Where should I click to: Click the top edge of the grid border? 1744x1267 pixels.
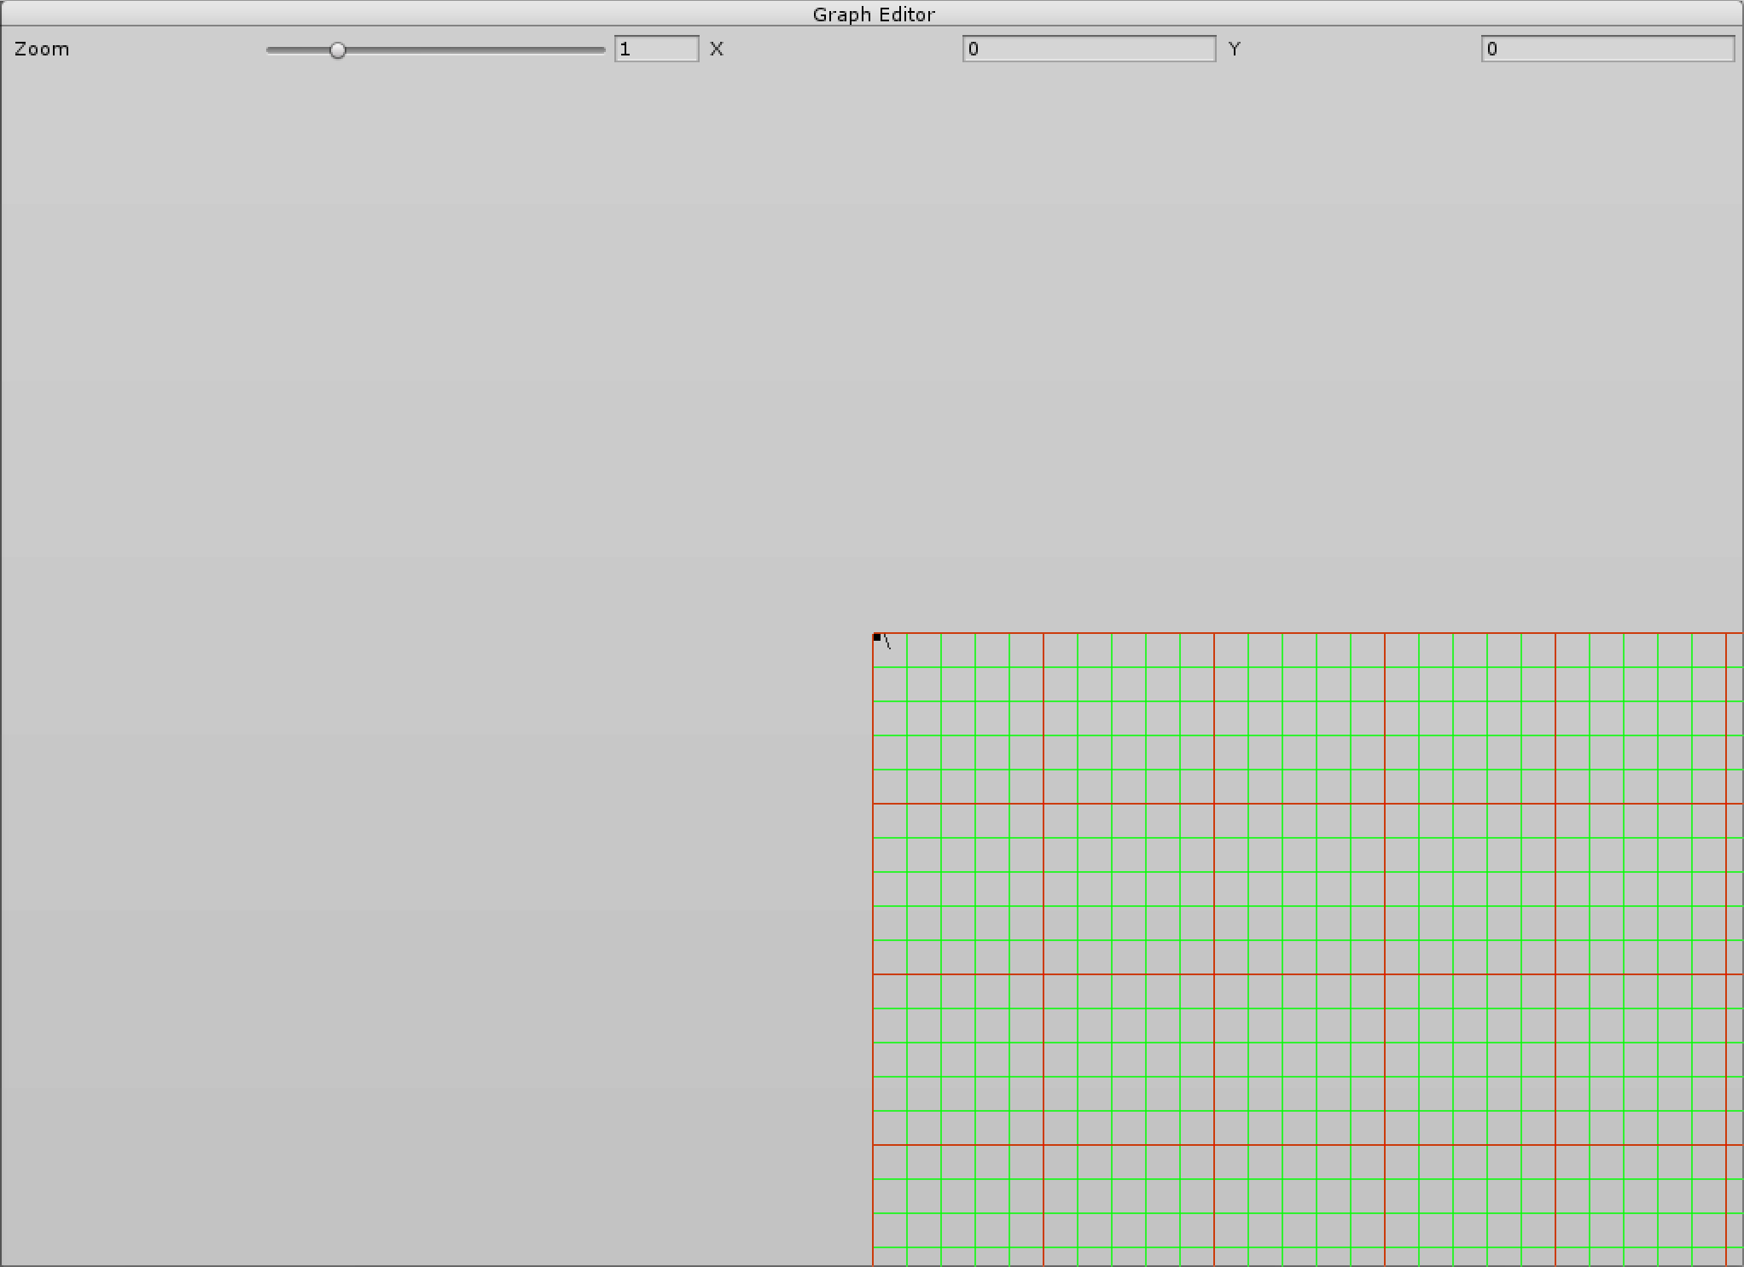pos(1280,635)
